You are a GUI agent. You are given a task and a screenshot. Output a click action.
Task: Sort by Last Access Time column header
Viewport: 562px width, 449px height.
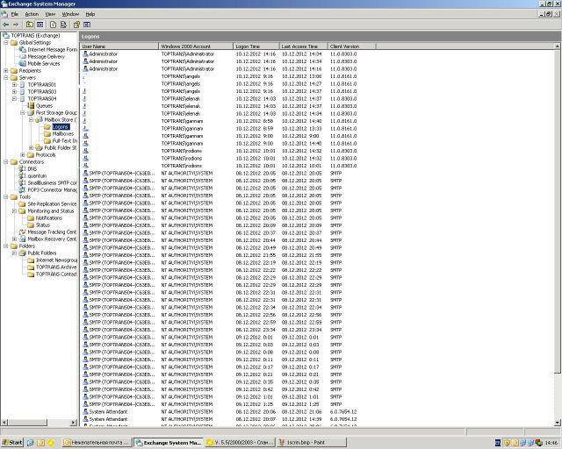304,46
